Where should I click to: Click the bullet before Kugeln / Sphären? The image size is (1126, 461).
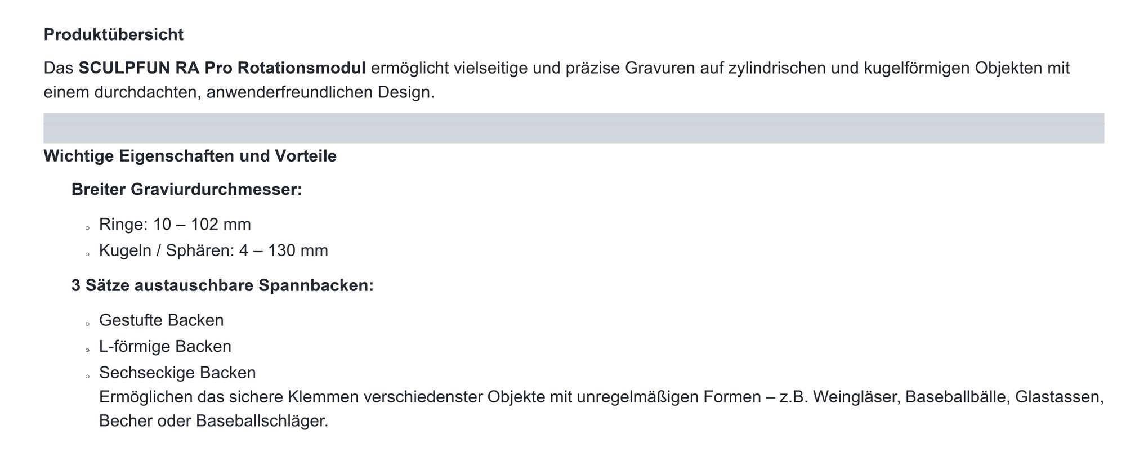click(x=87, y=254)
